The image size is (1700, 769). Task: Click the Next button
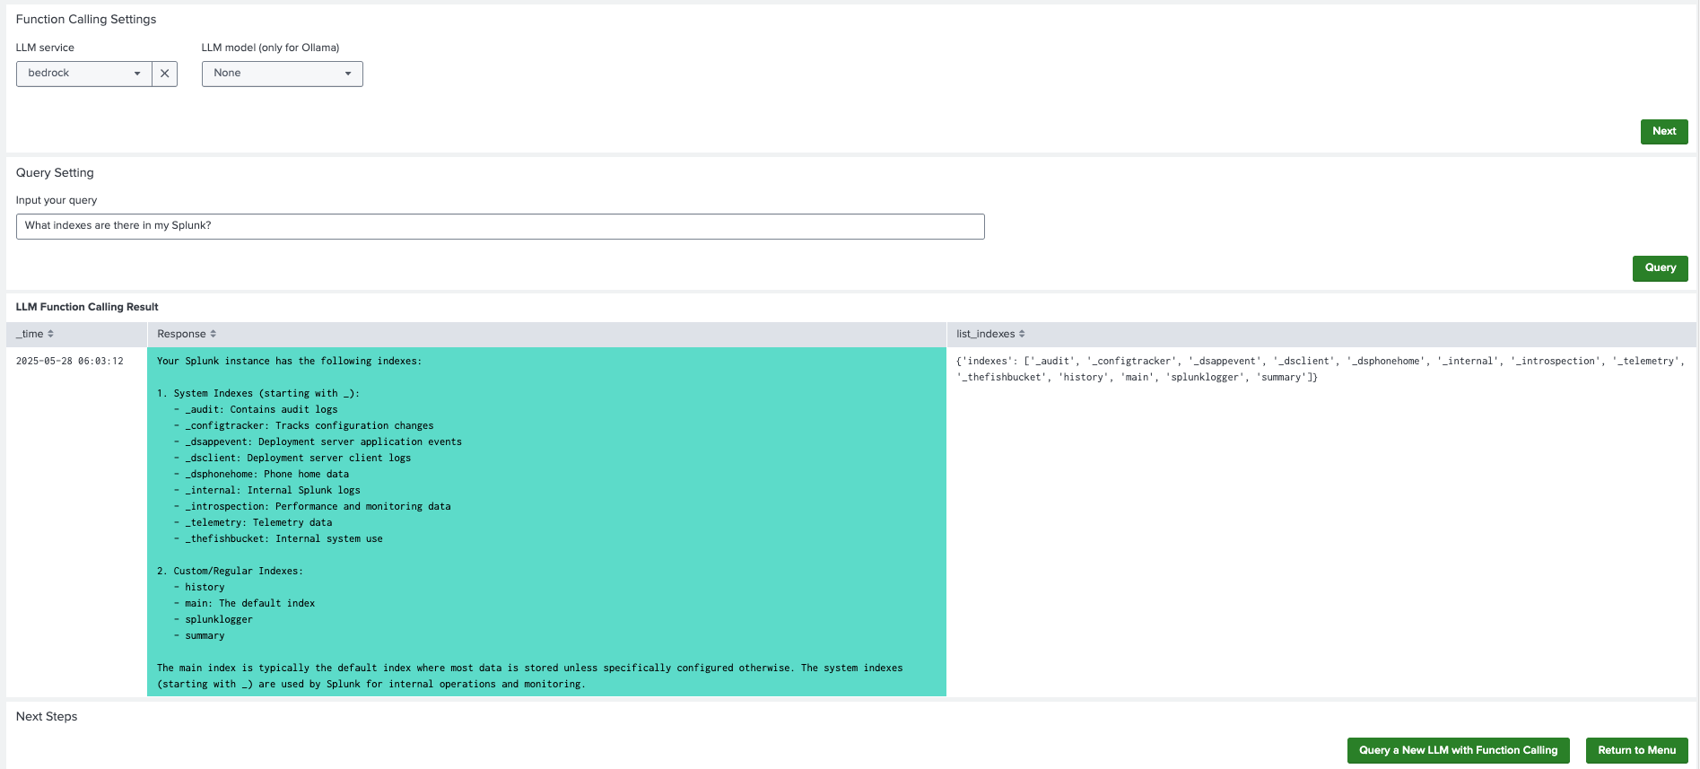1664,131
